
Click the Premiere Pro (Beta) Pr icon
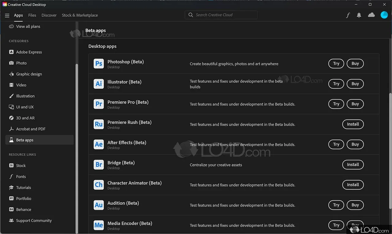point(99,104)
